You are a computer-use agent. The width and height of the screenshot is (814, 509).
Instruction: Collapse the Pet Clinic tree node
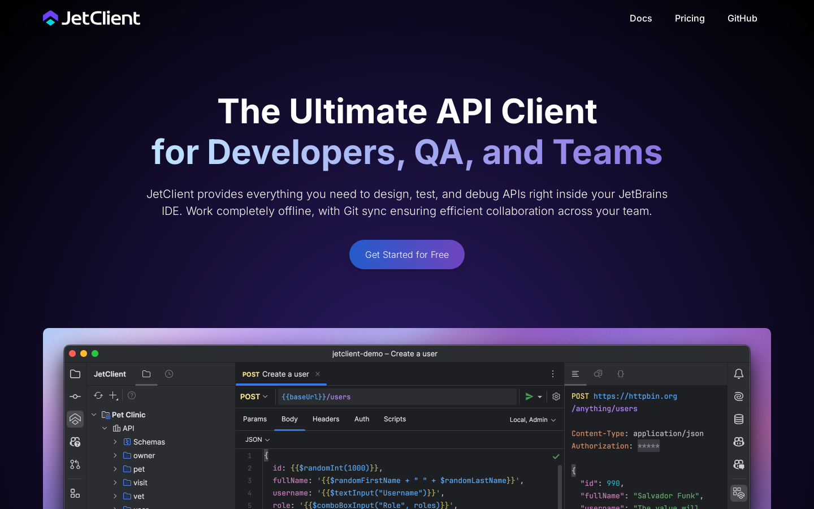click(x=94, y=415)
